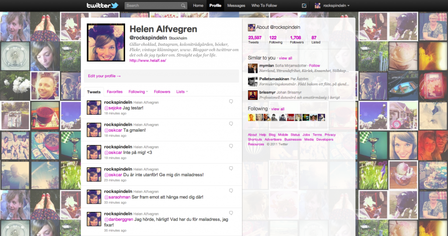Click the search magnifier icon

pos(183,5)
